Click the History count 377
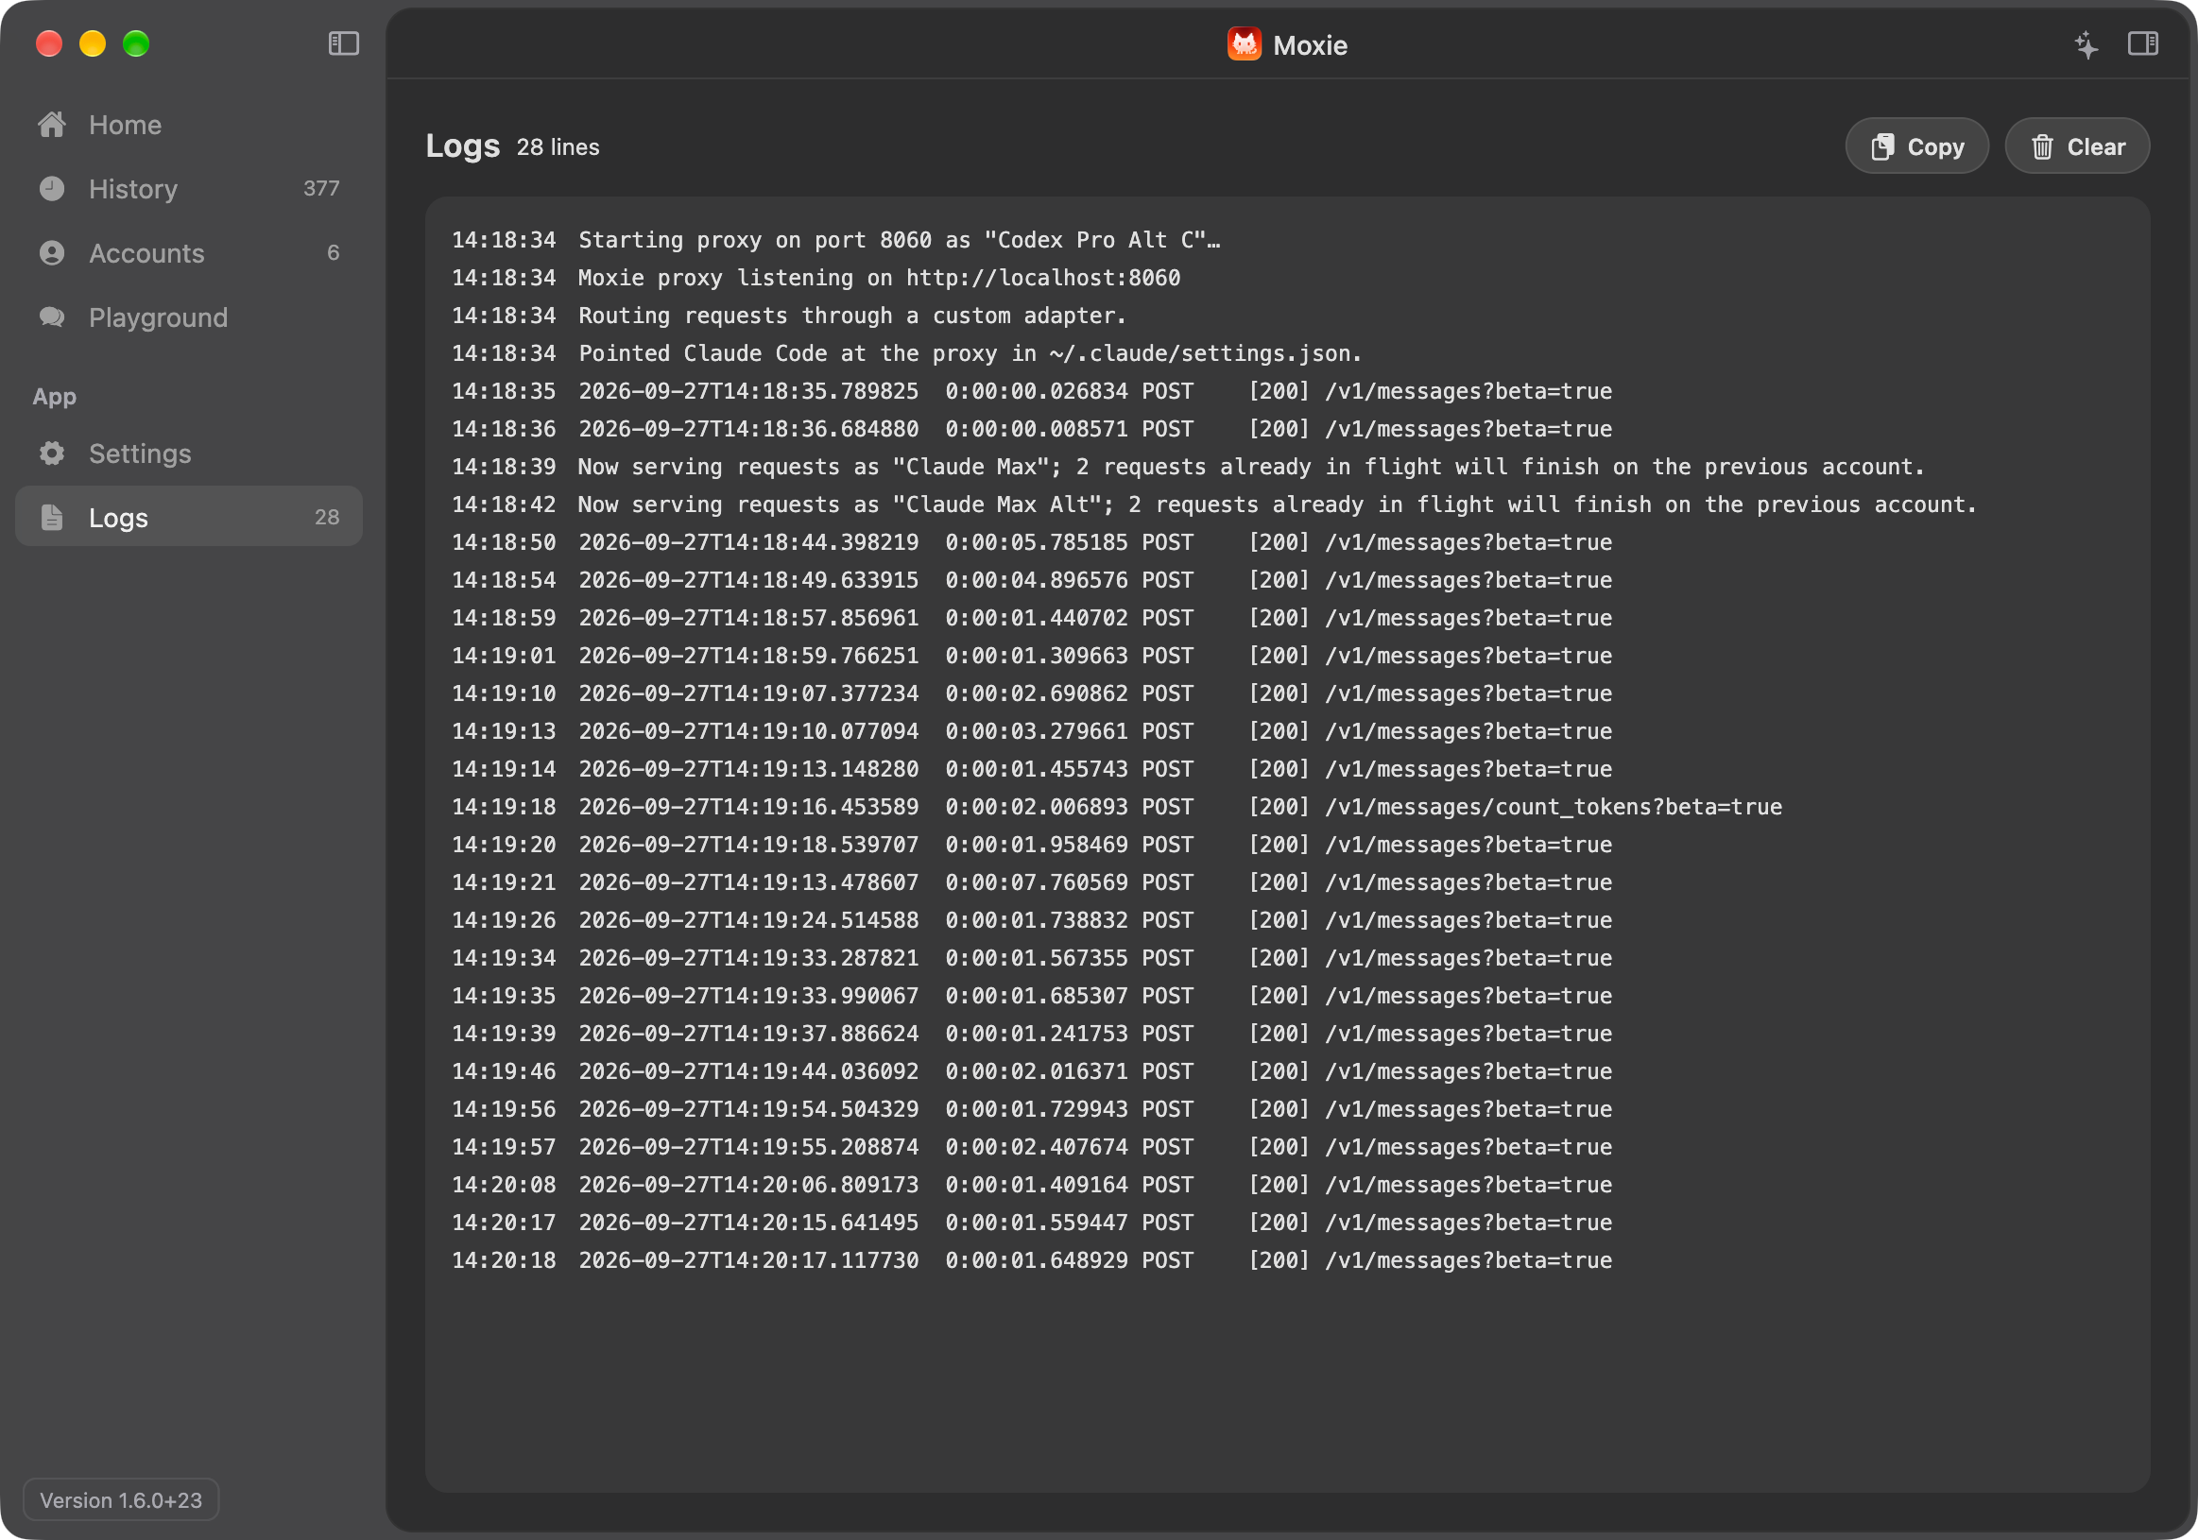This screenshot has height=1540, width=2198. [x=320, y=189]
